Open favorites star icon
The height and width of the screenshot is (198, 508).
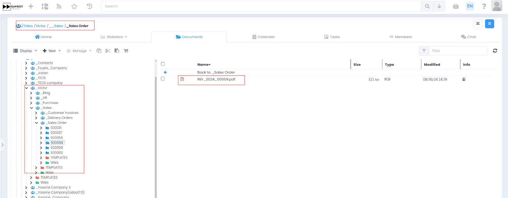coord(74,6)
